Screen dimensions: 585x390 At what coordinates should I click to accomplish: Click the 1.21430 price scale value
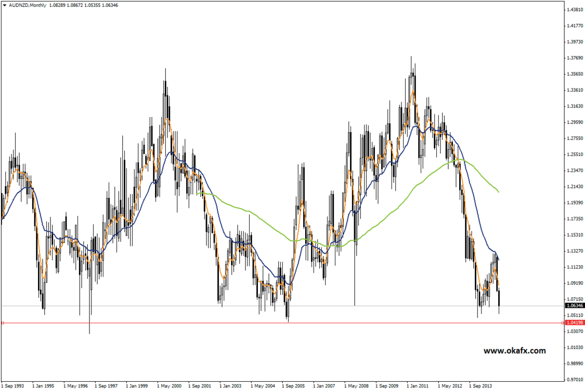[575, 186]
